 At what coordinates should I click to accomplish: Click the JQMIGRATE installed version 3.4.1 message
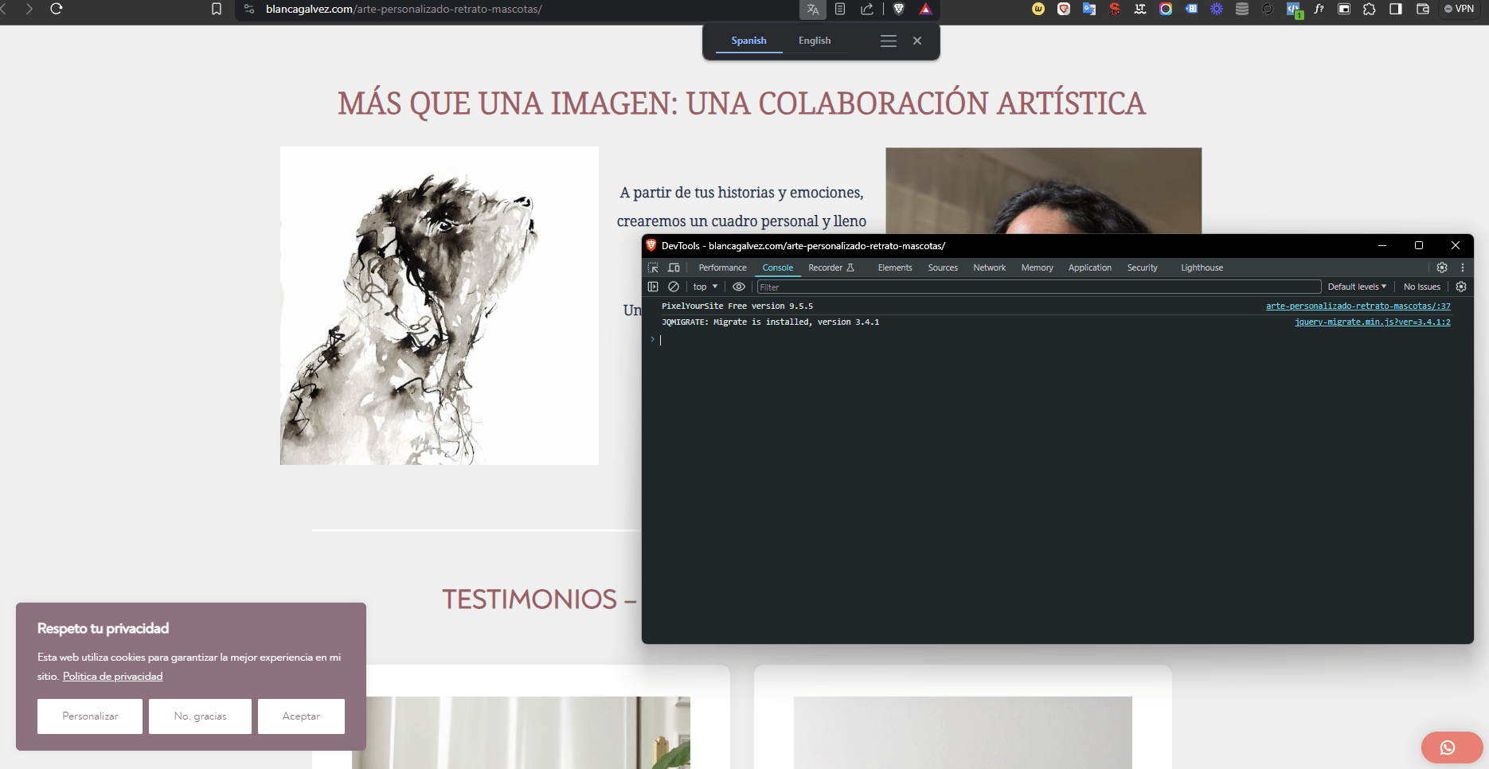pyautogui.click(x=770, y=322)
